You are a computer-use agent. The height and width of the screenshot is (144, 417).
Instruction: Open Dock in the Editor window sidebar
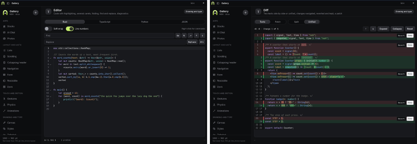coord(20,87)
